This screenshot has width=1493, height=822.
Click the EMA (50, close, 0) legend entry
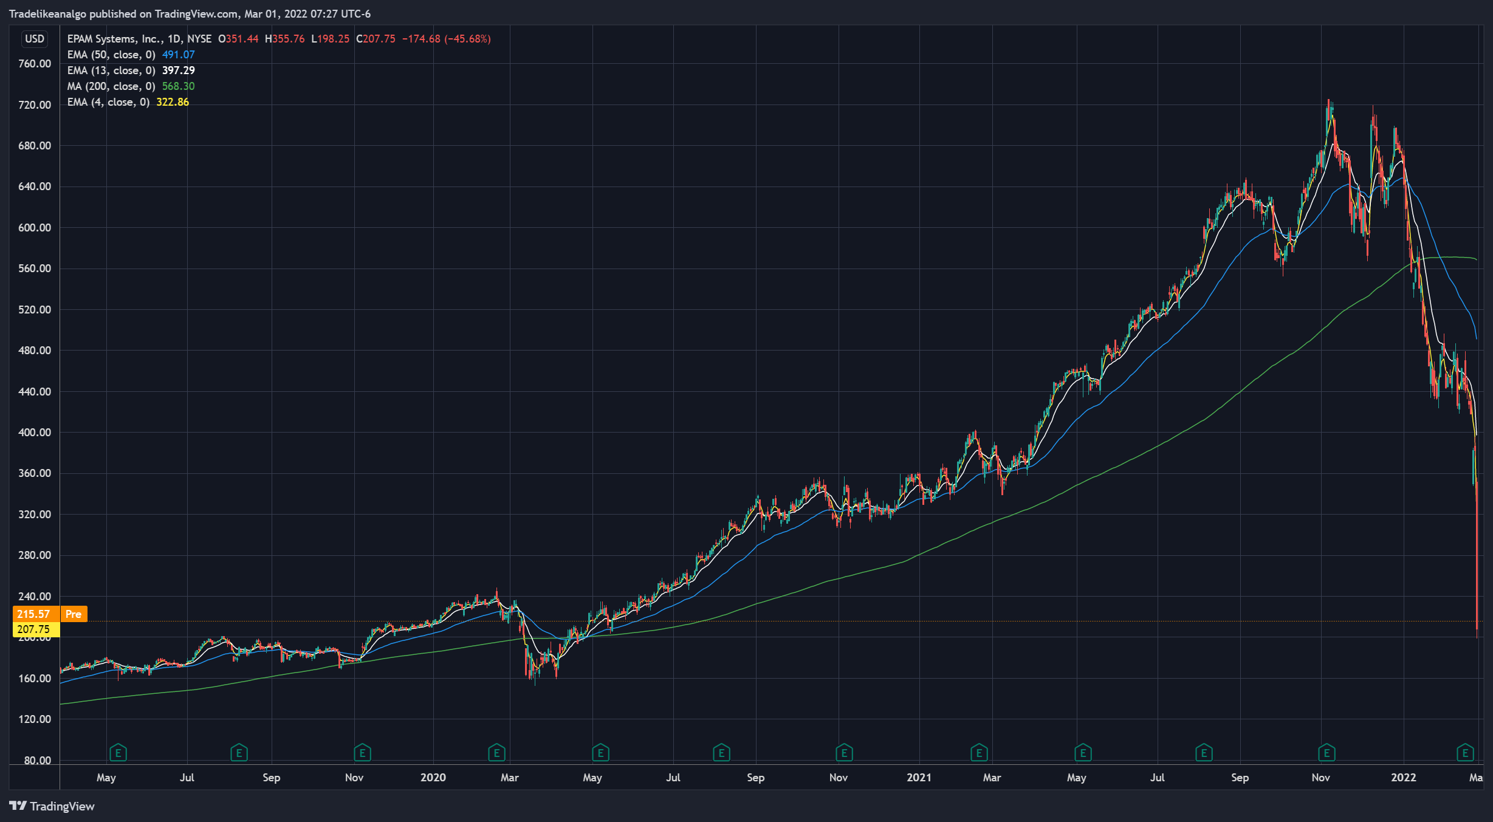point(111,55)
